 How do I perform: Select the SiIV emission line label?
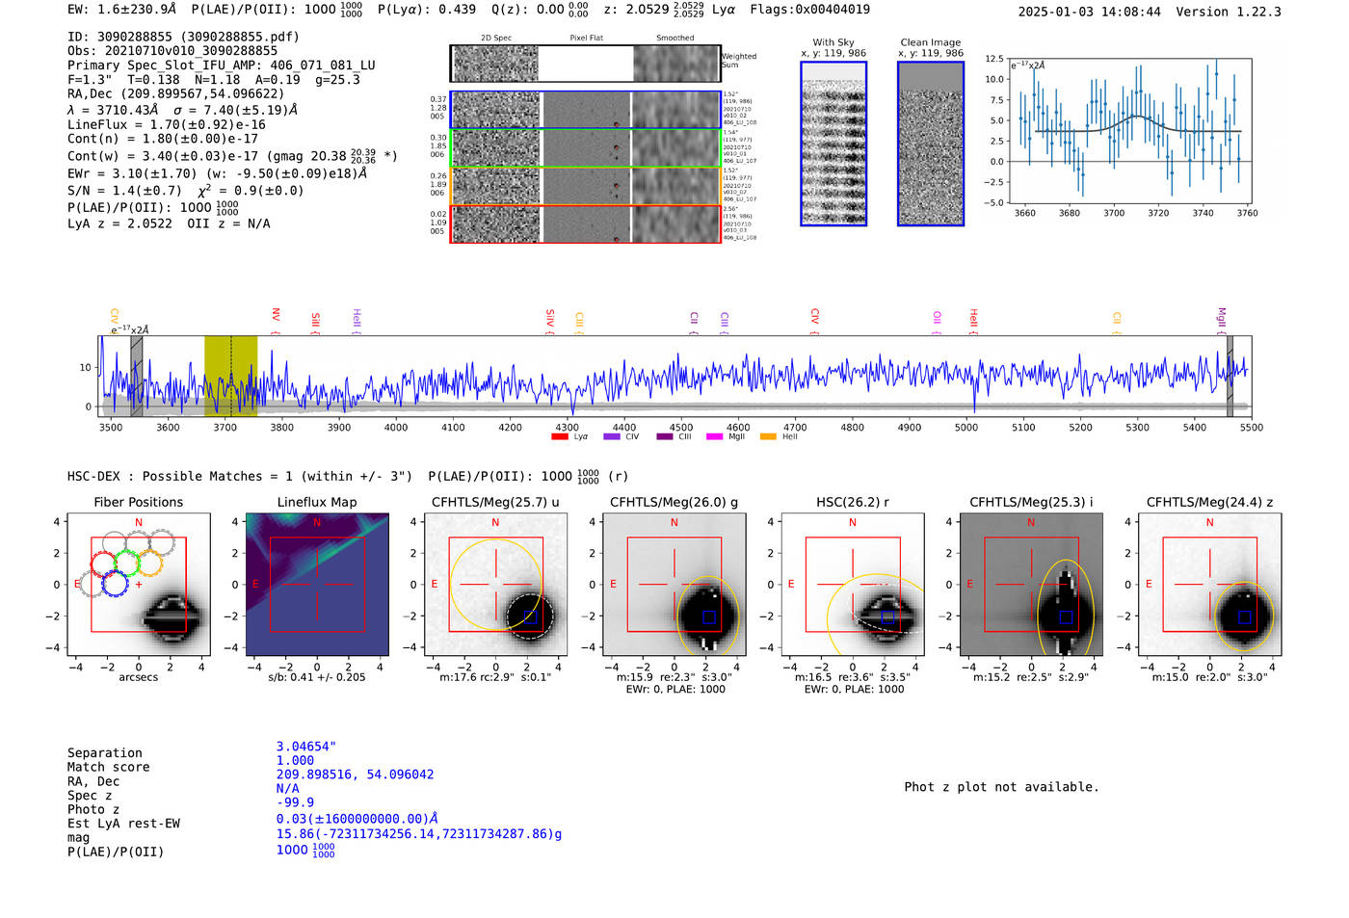tap(550, 318)
